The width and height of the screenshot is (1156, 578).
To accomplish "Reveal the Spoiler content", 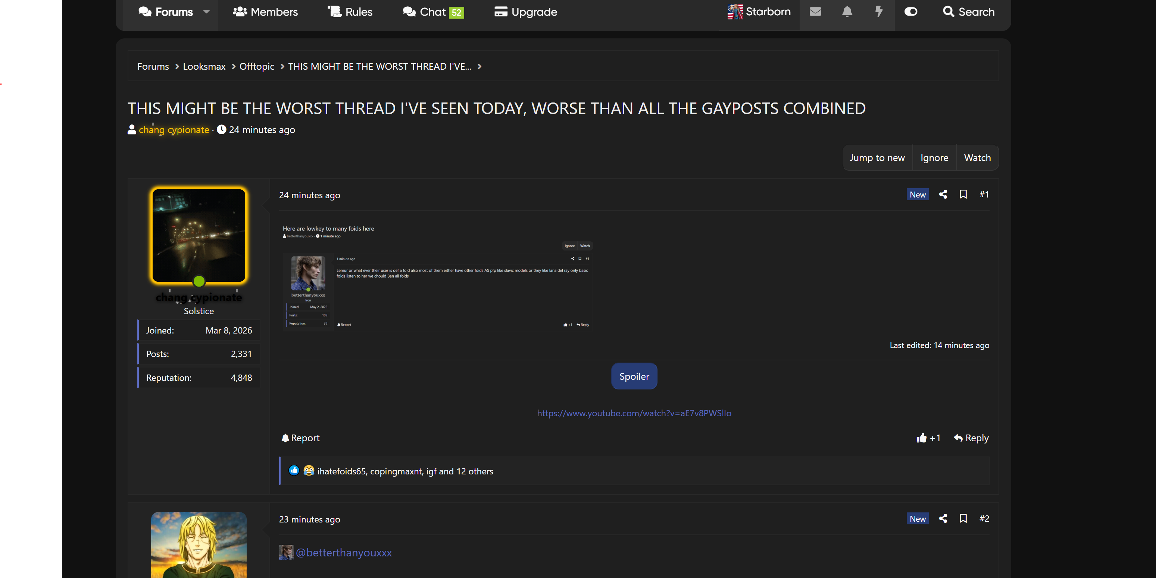I will click(x=634, y=376).
